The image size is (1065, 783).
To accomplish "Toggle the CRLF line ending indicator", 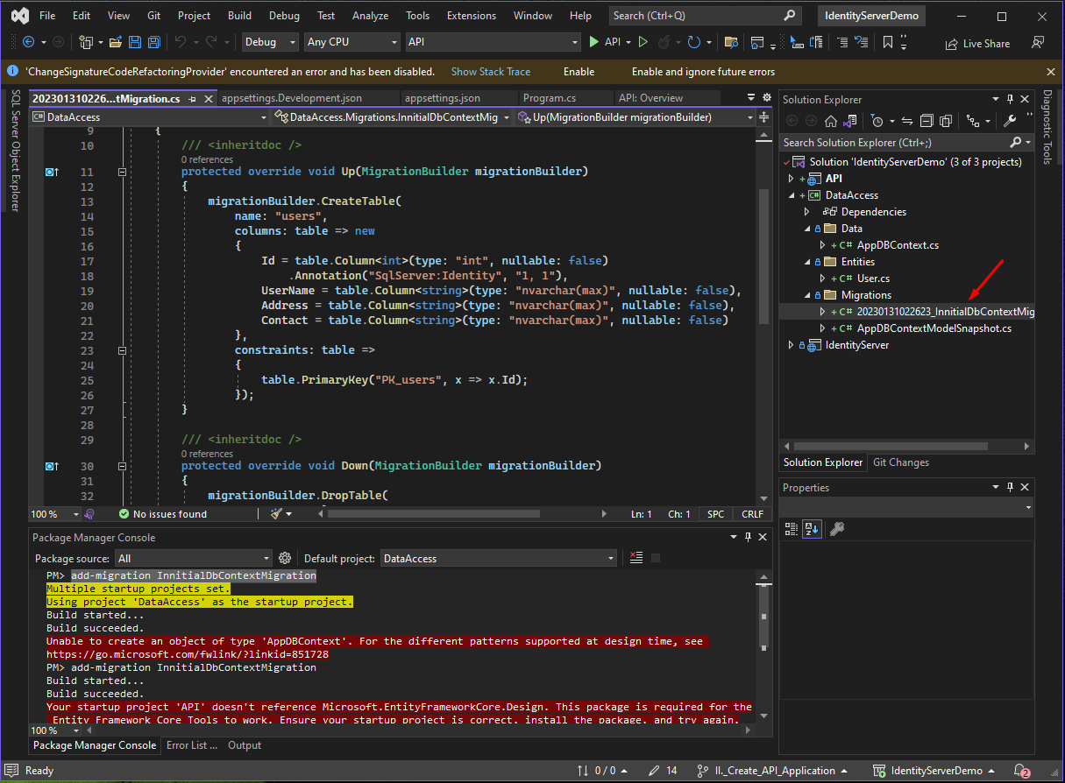I will click(x=752, y=514).
